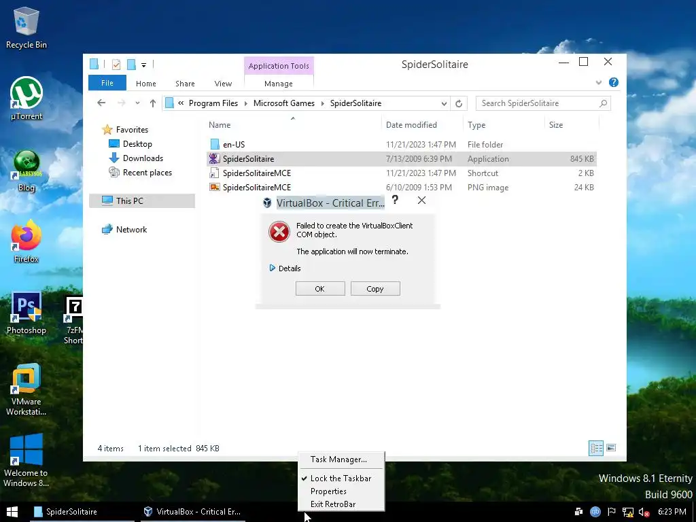Click the Properties quick access icon

pos(116,65)
